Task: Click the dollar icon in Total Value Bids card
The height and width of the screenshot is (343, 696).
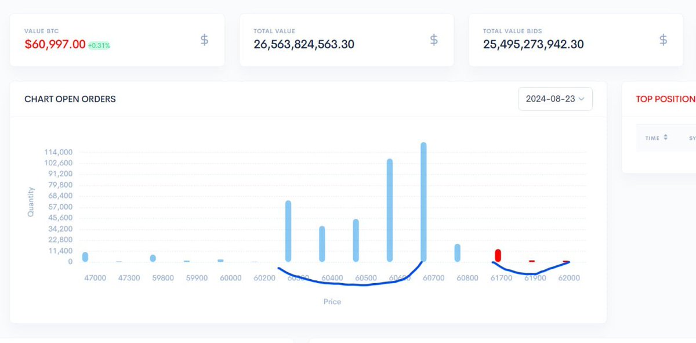Action: click(x=663, y=39)
